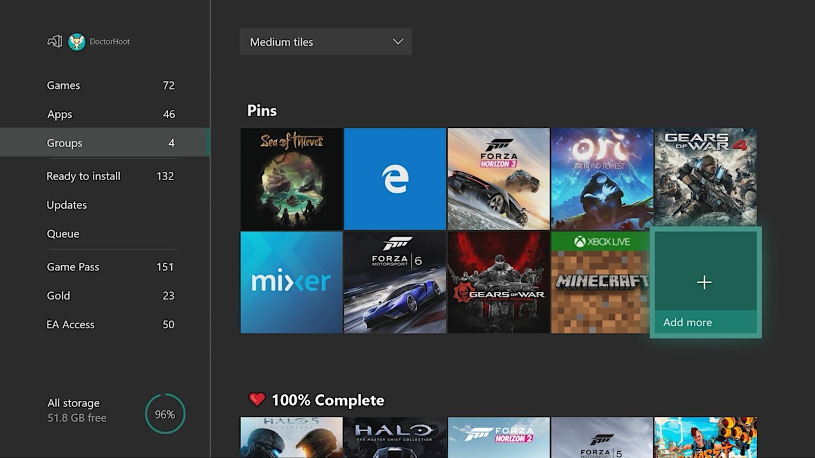Click Add more to pin a game
Viewport: 815px width, 458px height.
tap(704, 282)
